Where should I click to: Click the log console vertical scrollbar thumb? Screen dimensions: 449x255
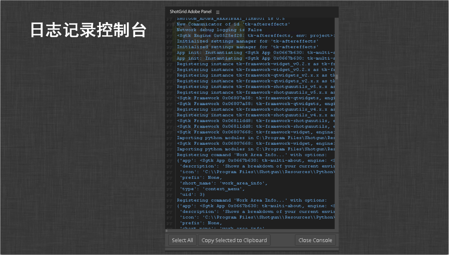coord(337,77)
